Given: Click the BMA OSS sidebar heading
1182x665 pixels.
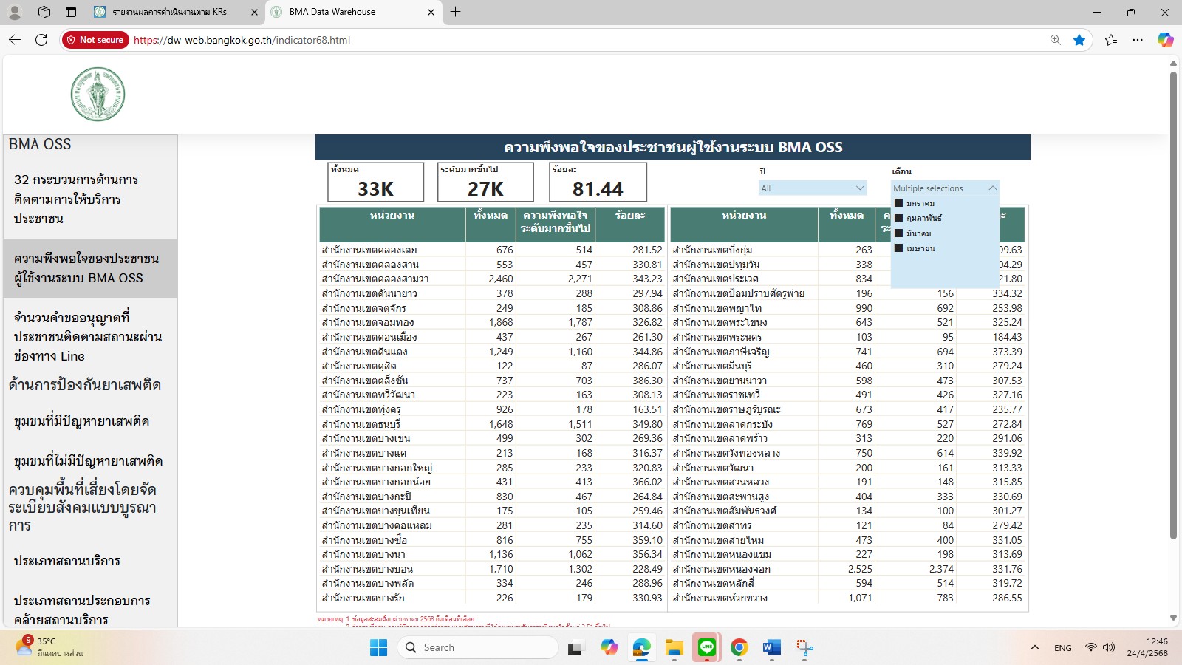Looking at the screenshot, I should point(40,144).
